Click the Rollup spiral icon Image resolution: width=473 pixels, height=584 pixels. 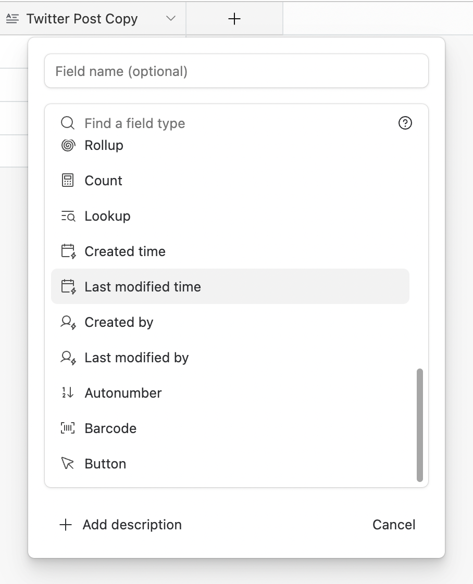[68, 146]
